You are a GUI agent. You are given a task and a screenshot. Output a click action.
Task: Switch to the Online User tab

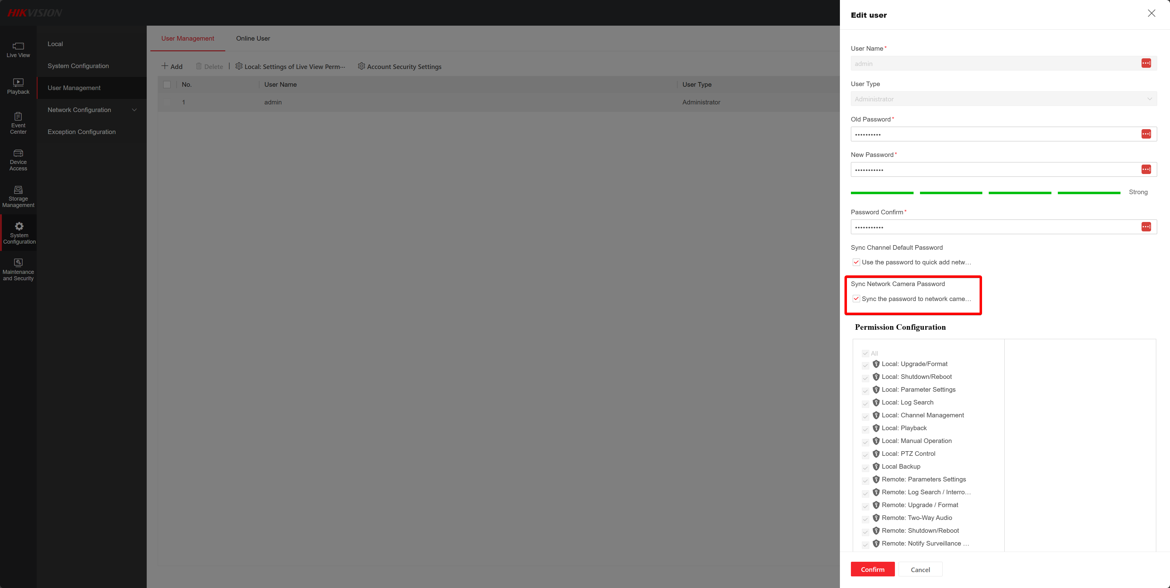coord(252,38)
